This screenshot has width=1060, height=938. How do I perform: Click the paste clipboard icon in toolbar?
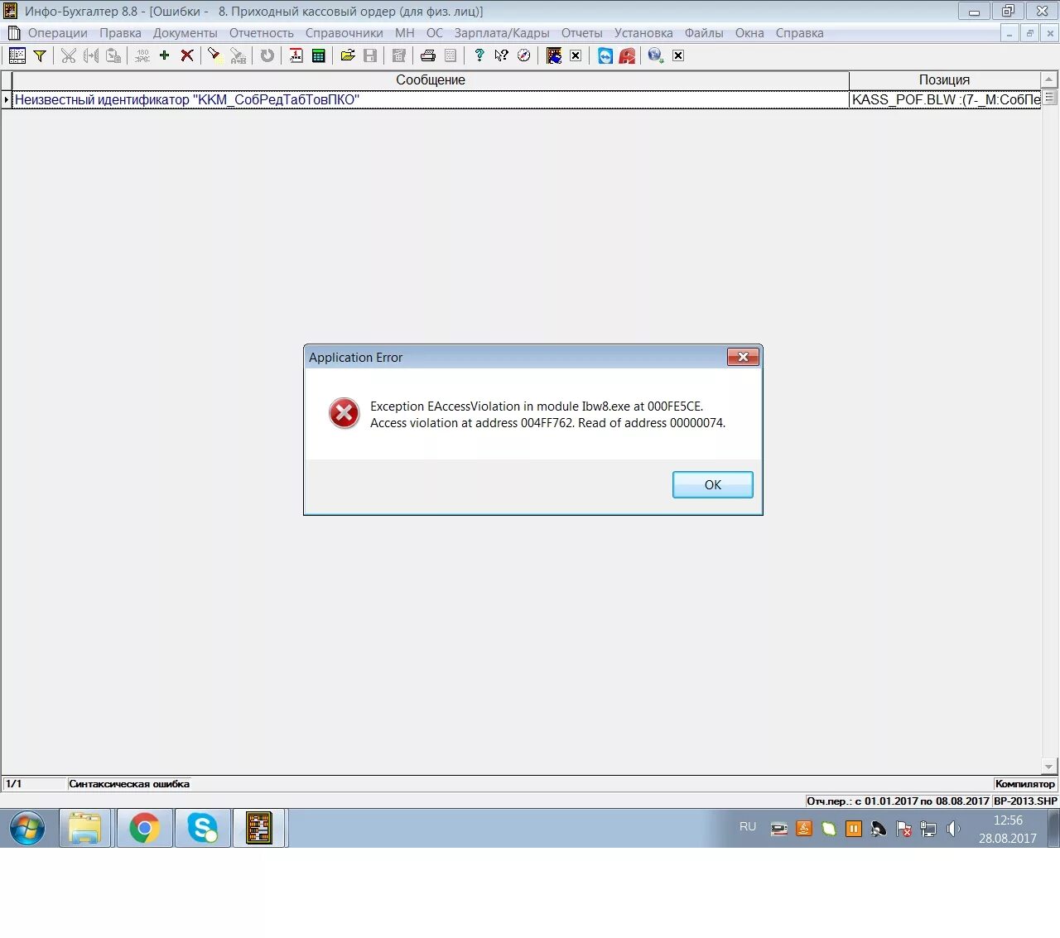click(x=113, y=55)
